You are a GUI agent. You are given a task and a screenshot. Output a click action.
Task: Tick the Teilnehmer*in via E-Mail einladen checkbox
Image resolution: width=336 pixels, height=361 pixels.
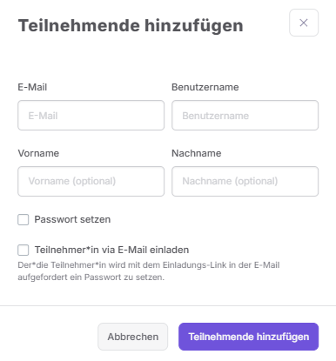[24, 250]
